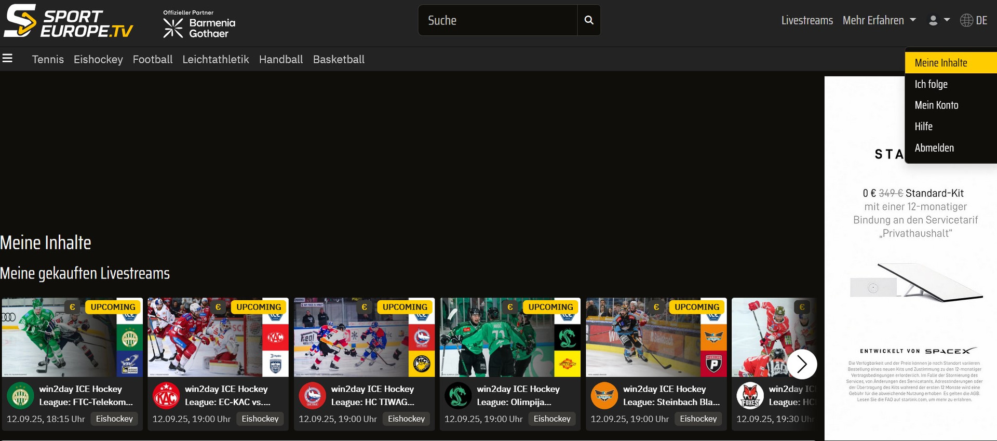Click the Olimpija green dragon logo
This screenshot has height=441, width=997.
(x=458, y=396)
